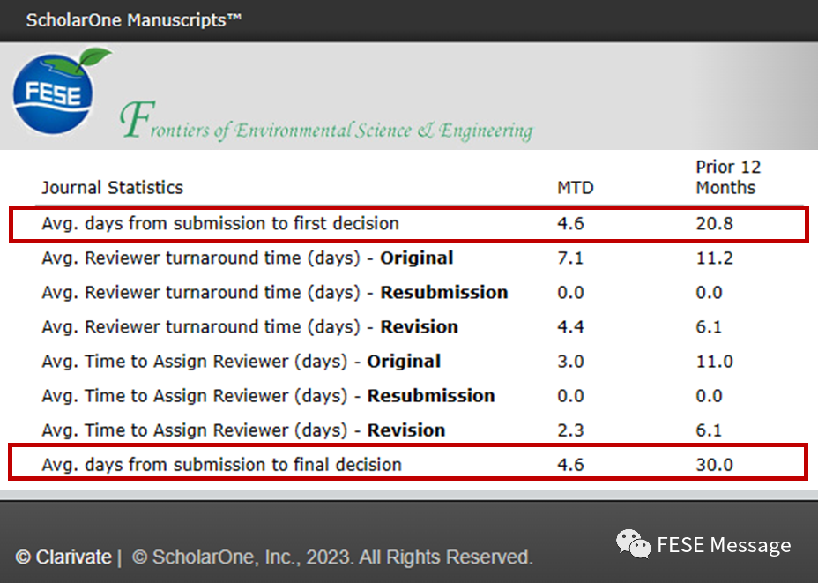Image resolution: width=818 pixels, height=583 pixels.
Task: Click the 30.0 final decision value
Action: [714, 464]
